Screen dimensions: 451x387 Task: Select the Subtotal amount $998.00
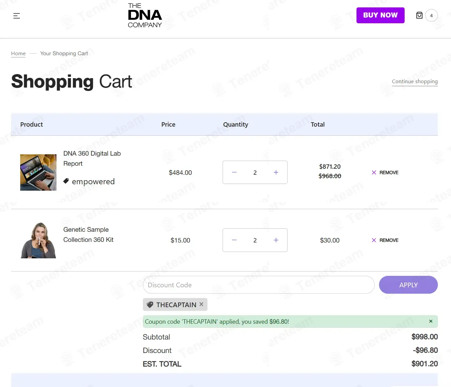point(424,337)
